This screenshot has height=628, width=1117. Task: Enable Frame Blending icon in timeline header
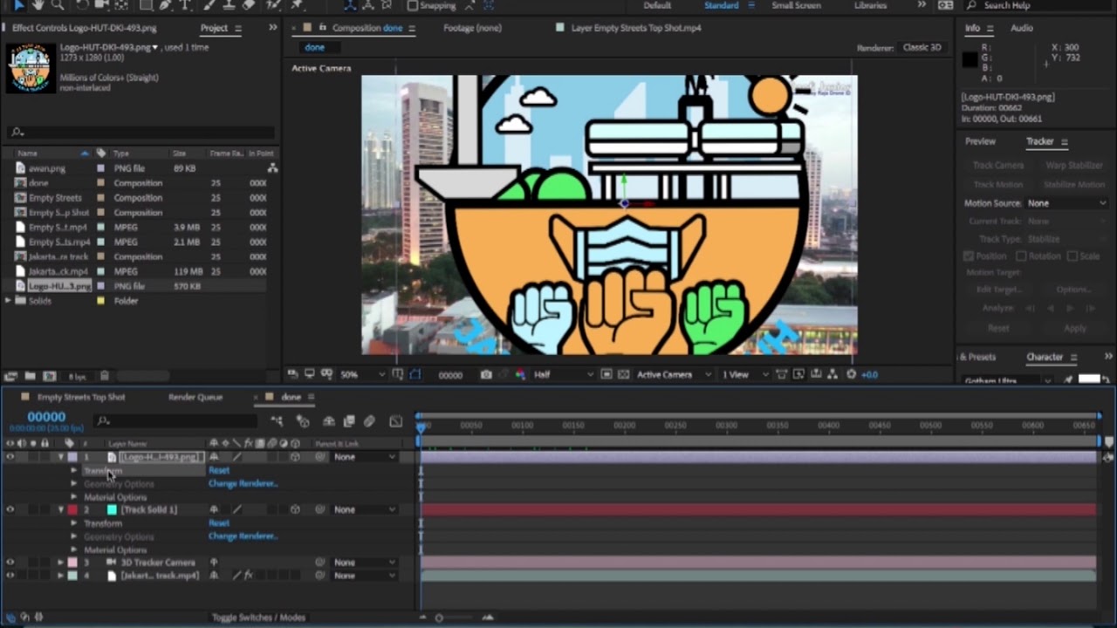[349, 421]
